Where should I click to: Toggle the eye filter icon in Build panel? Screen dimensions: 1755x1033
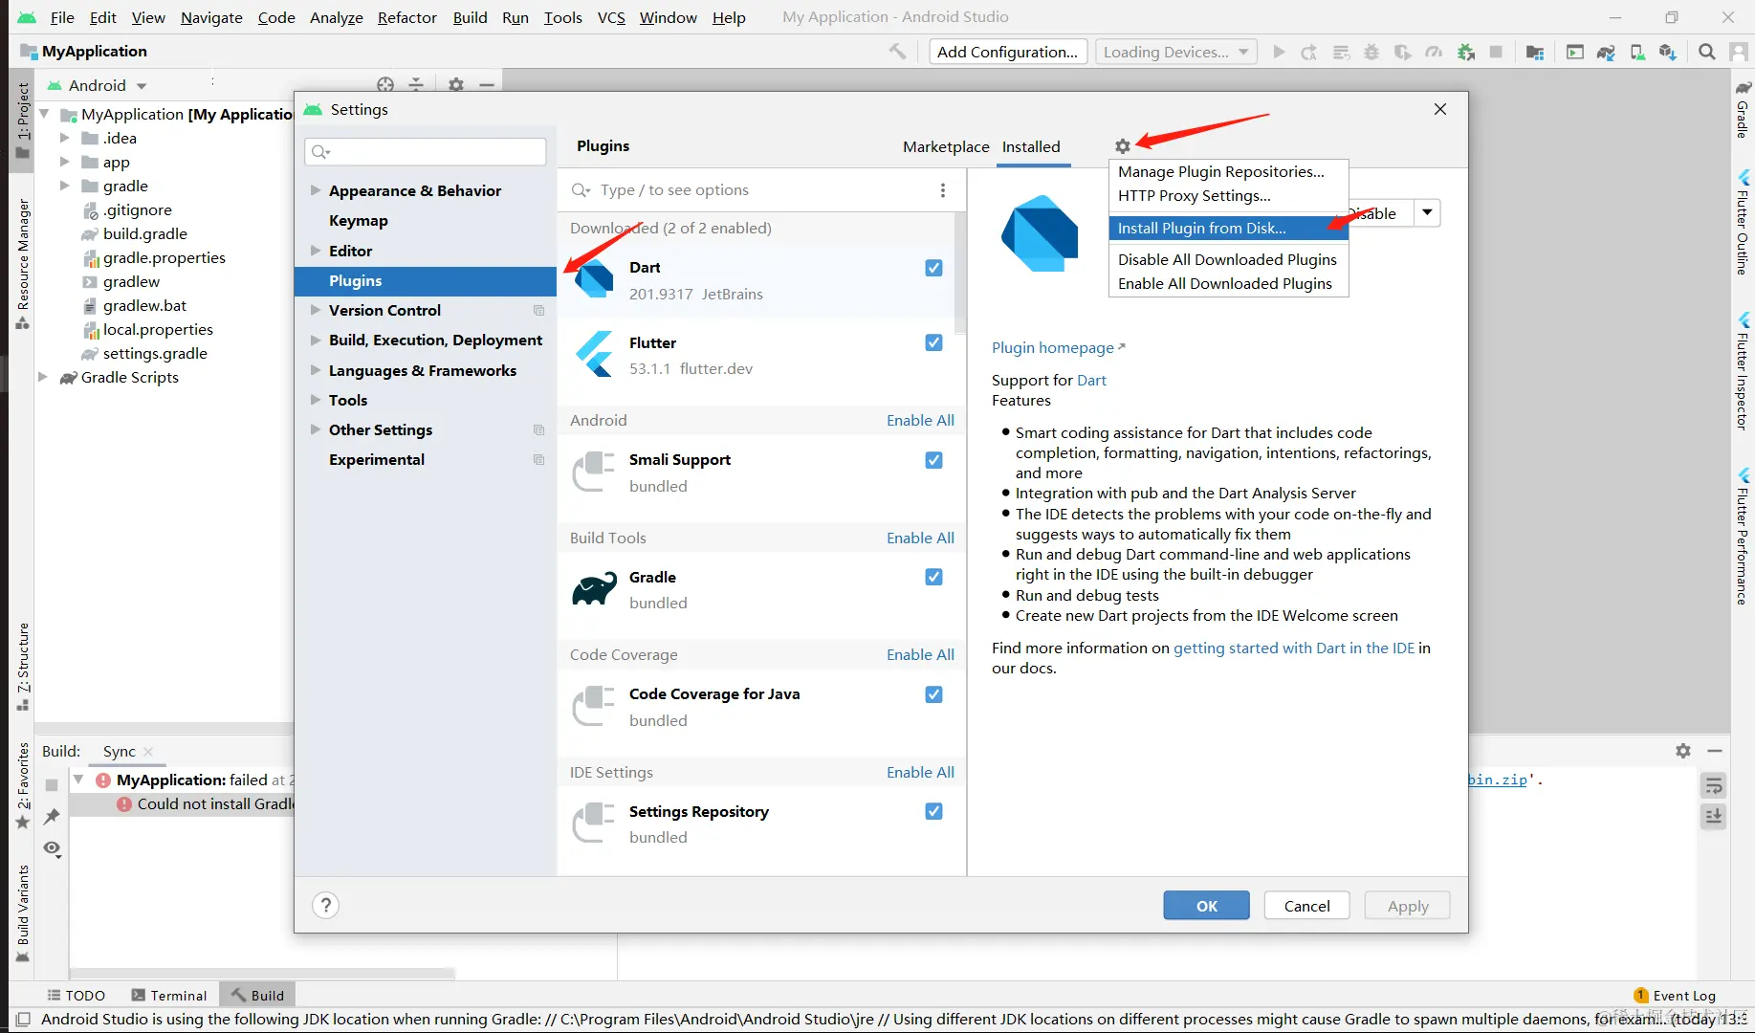pos(52,848)
